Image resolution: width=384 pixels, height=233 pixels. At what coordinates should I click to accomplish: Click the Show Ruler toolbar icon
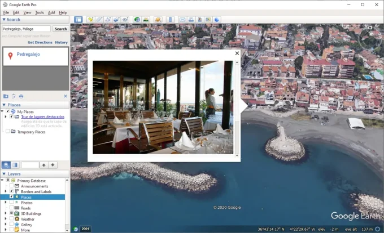tap(170, 20)
